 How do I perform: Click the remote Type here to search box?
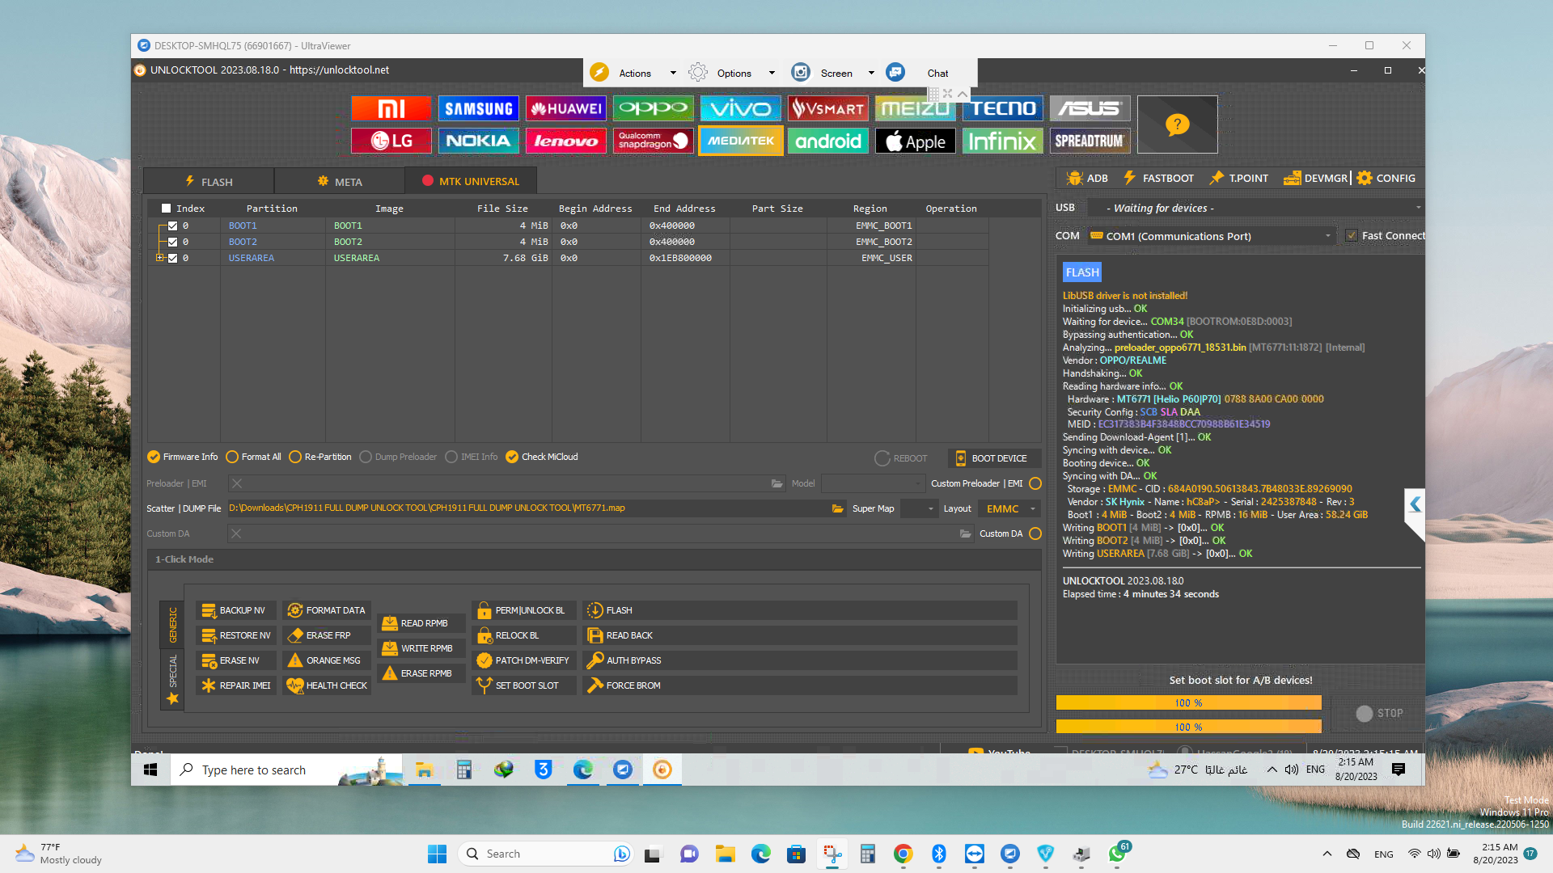click(286, 770)
